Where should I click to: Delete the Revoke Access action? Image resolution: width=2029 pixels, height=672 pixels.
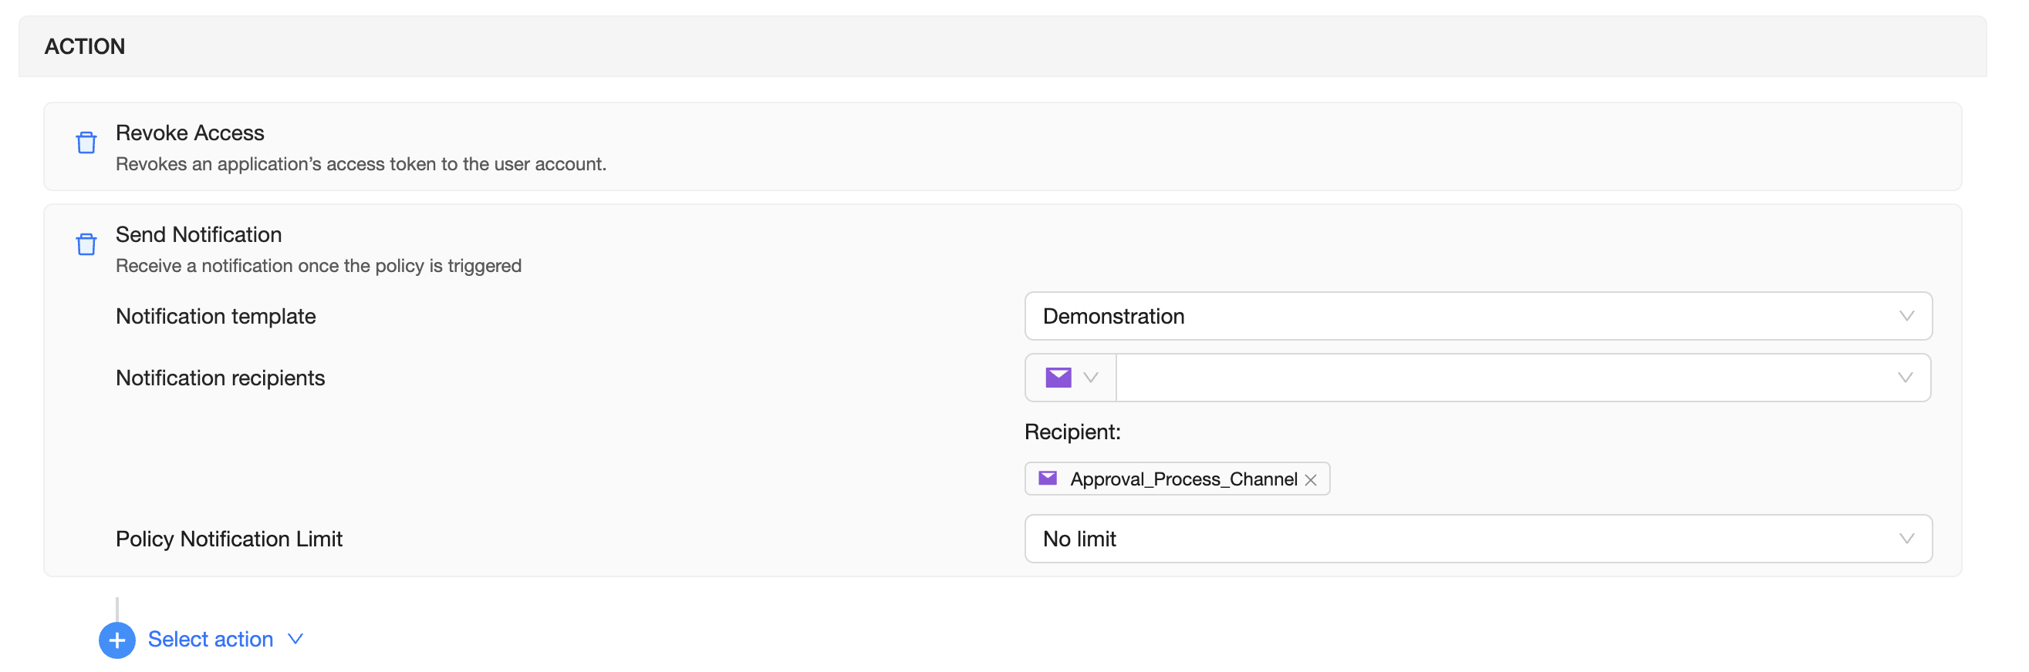point(86,143)
